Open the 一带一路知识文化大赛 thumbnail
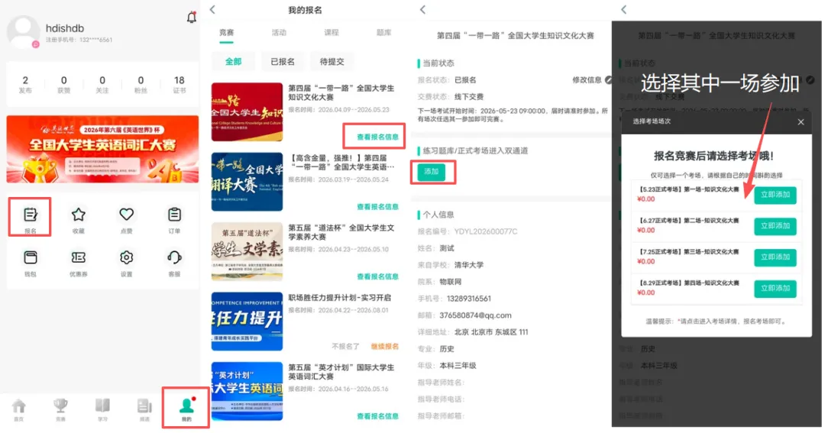This screenshot has width=825, height=433. pyautogui.click(x=247, y=112)
